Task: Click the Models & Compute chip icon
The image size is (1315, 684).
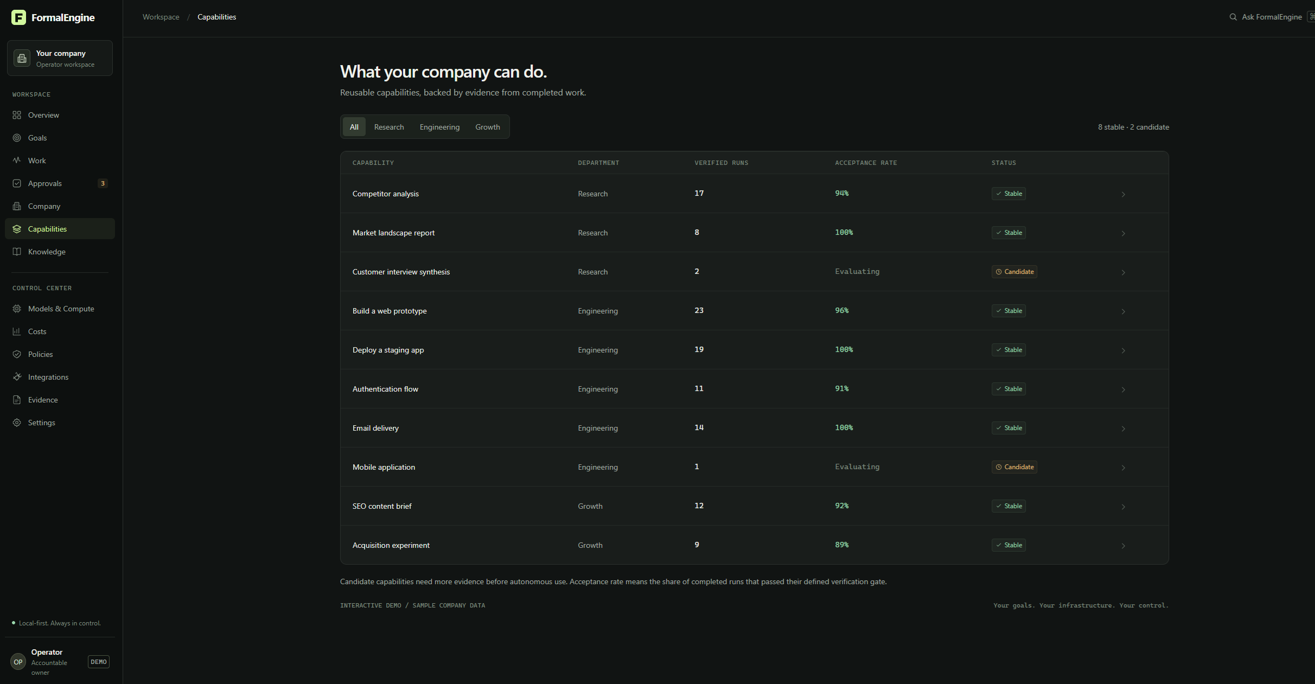Action: coord(17,309)
